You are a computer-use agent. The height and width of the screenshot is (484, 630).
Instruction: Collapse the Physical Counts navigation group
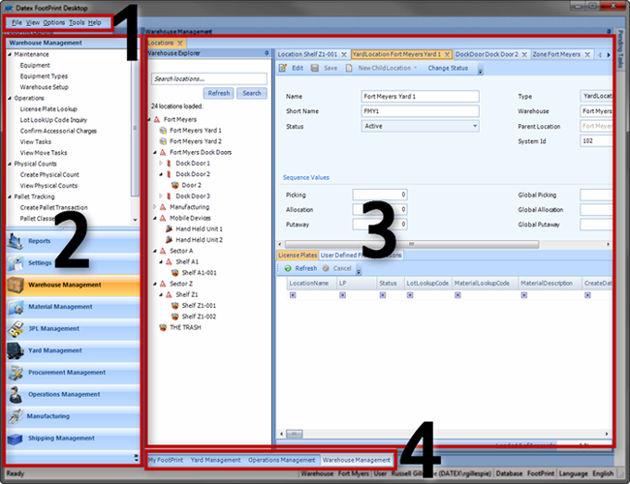[x=10, y=164]
